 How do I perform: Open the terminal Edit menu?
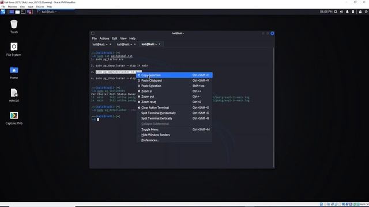(x=115, y=39)
